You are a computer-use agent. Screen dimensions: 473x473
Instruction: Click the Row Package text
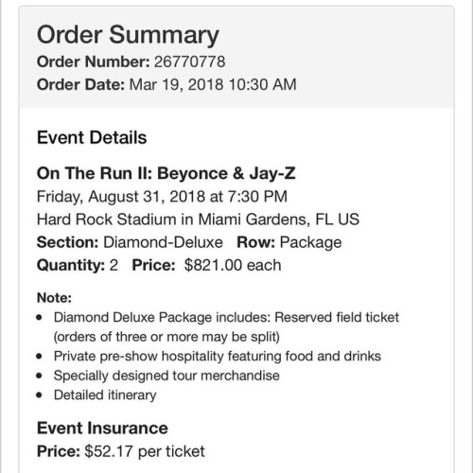[289, 242]
